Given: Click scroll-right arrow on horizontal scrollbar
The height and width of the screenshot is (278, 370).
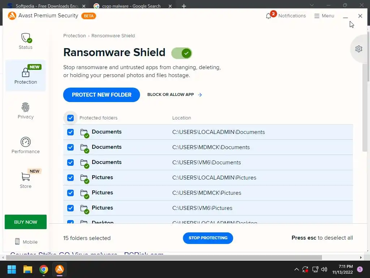Looking at the screenshot, I should pyautogui.click(x=361, y=257).
